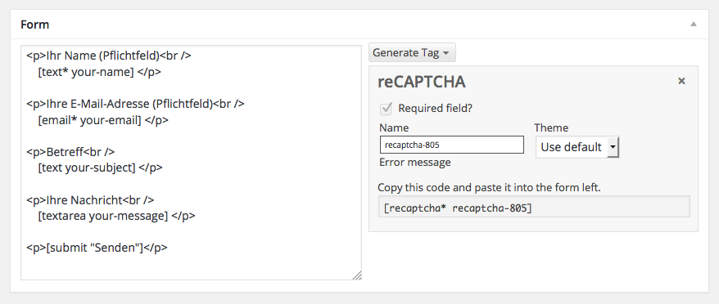Collapse the Form panel using the triangle
Viewport: 719px width, 304px height.
click(694, 25)
